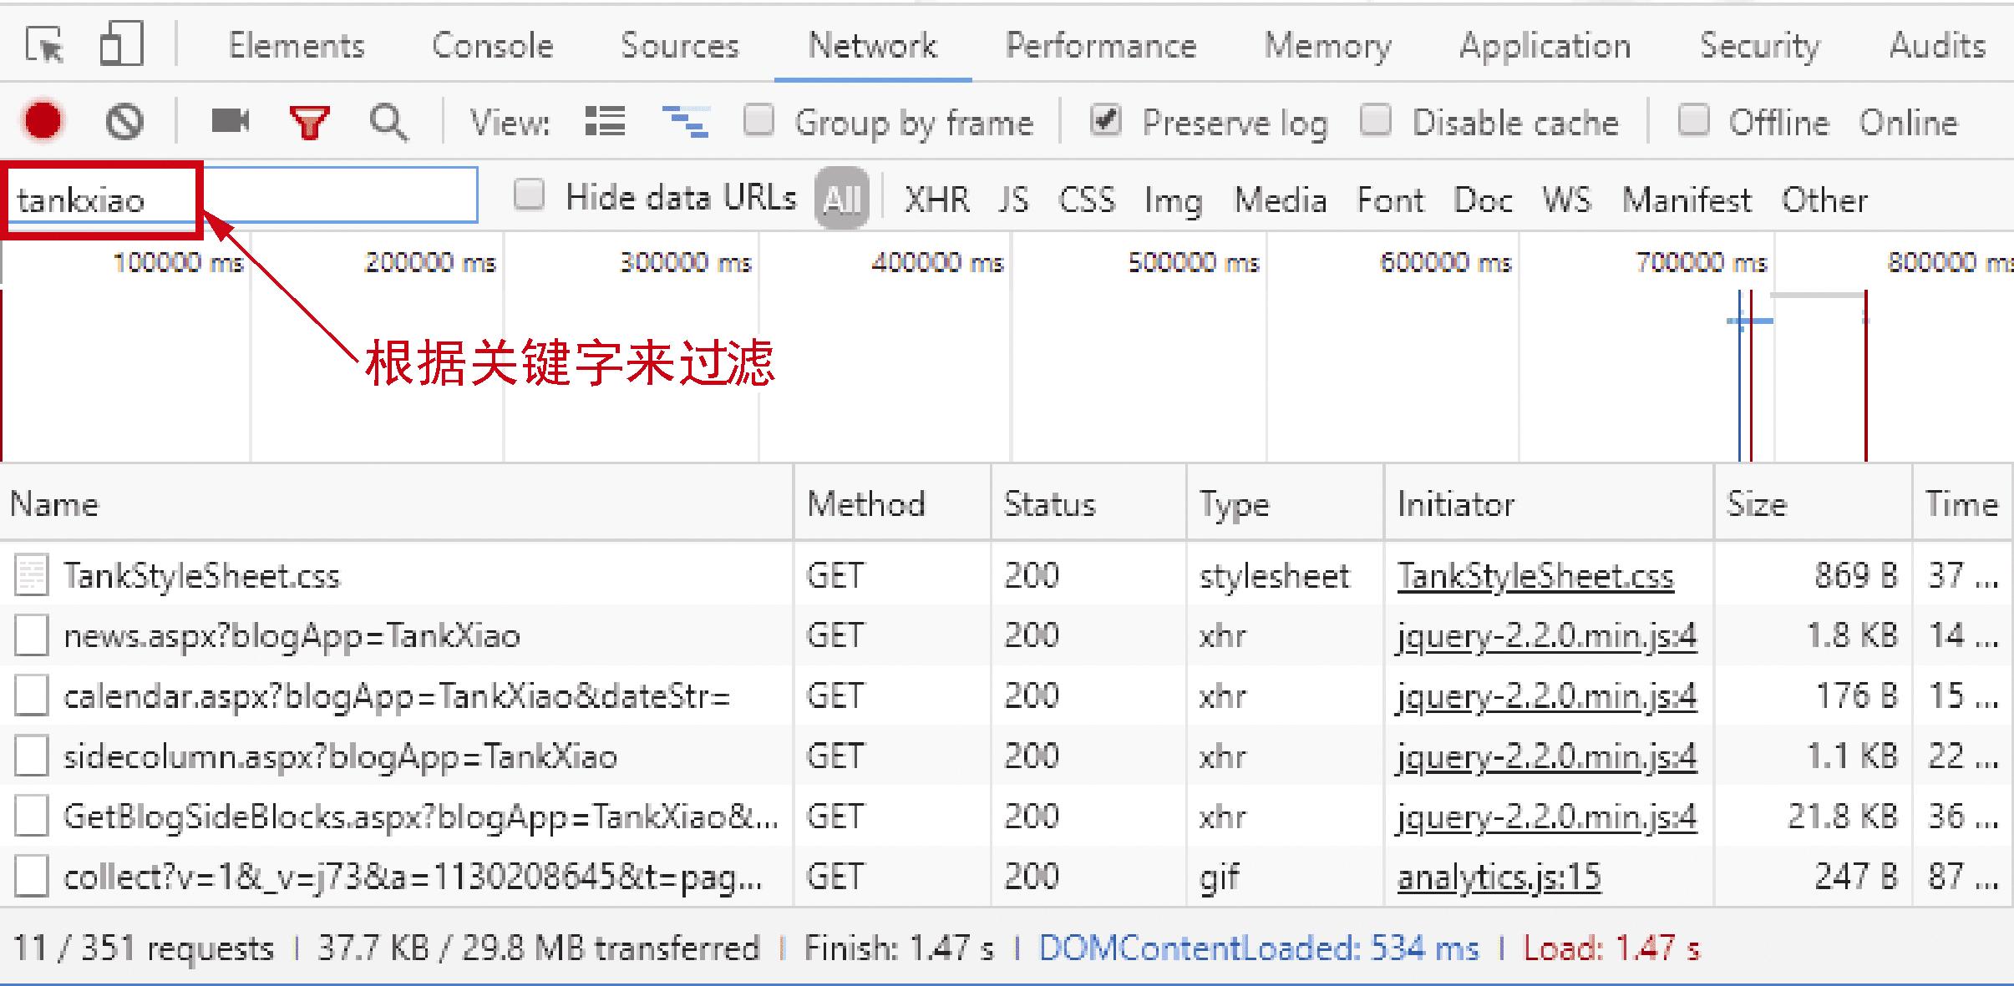Enable screenshot capture with the camera icon
The width and height of the screenshot is (2014, 986).
tap(231, 121)
